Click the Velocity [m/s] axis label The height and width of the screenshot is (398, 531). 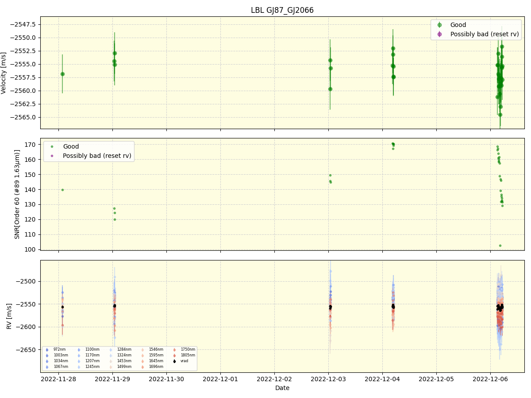[4, 73]
